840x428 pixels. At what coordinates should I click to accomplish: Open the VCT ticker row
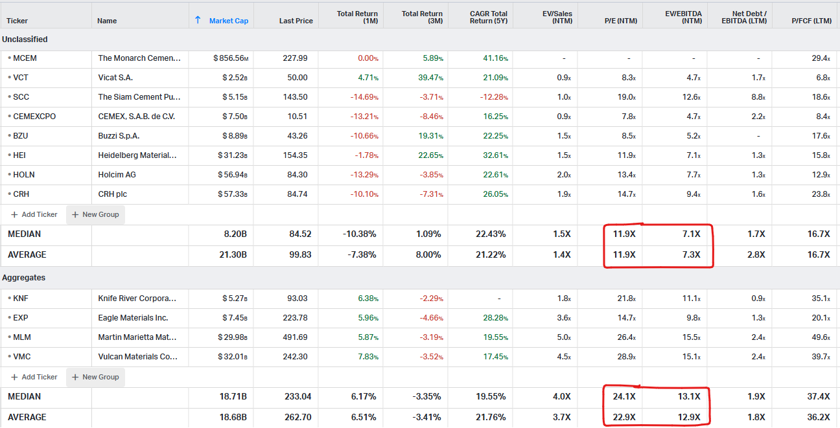[21, 78]
